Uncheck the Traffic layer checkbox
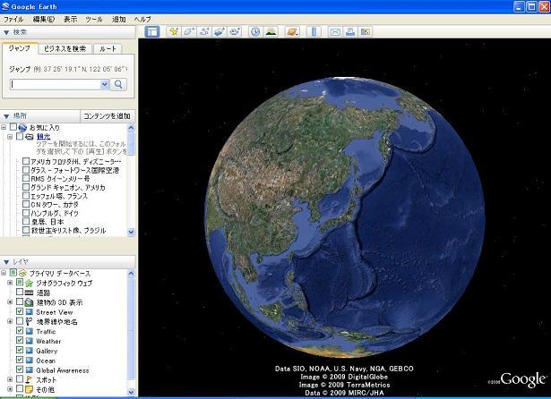Viewport: 551px width, 399px height. (20, 331)
